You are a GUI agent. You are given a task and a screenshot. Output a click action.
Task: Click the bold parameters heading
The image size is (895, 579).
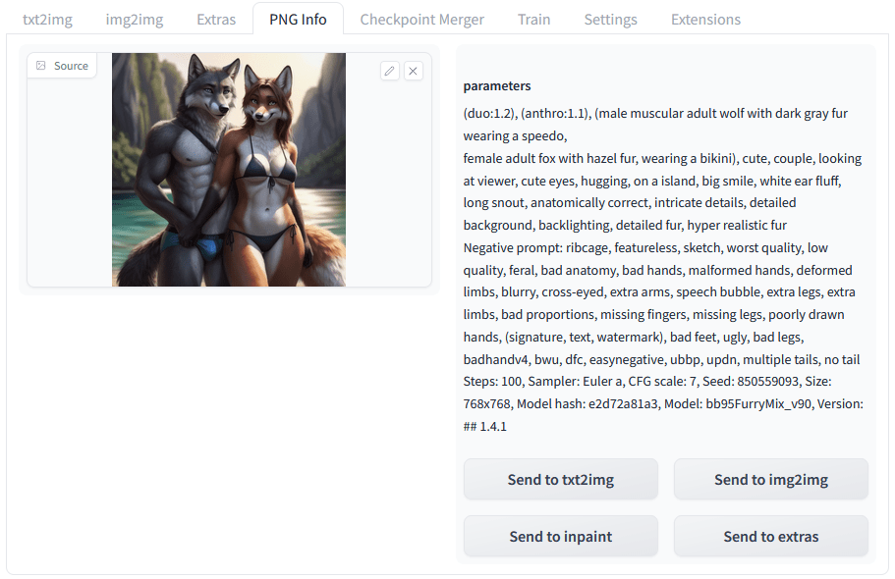coord(496,85)
